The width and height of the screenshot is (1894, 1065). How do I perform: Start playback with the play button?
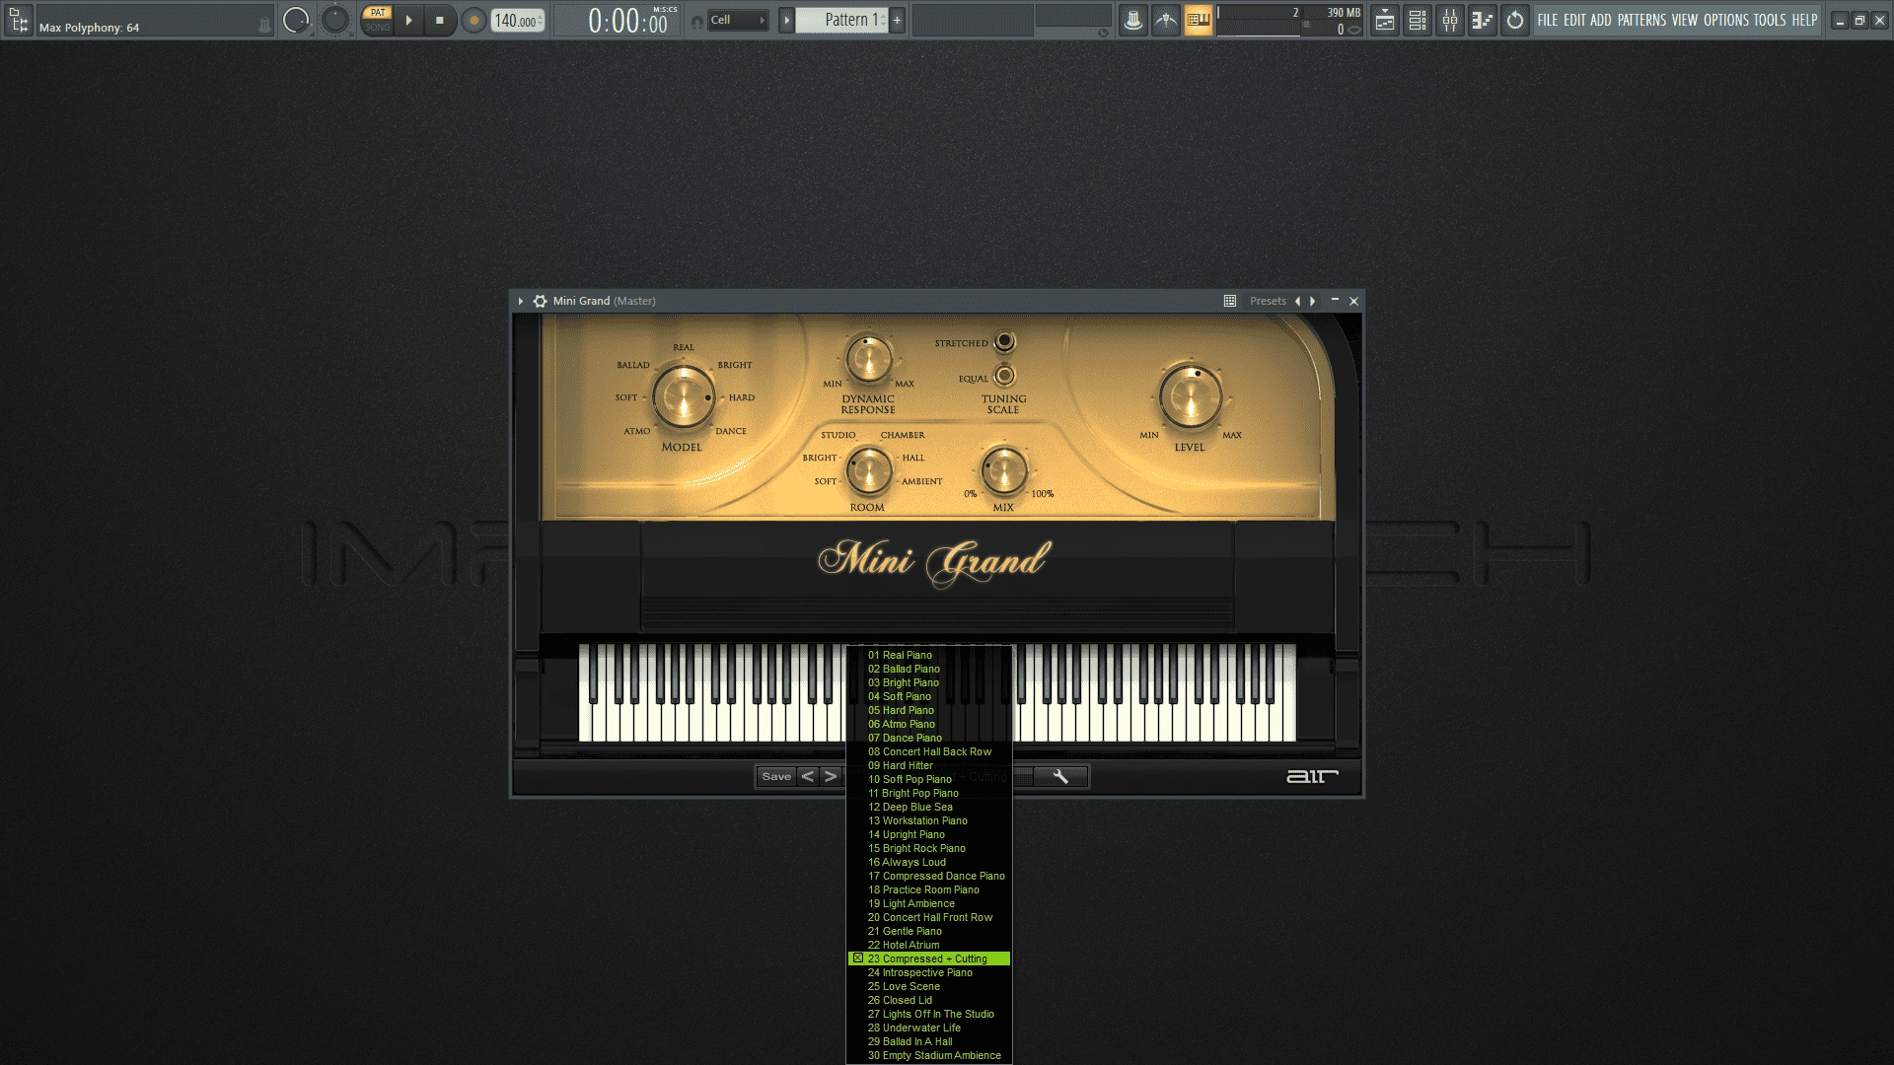408,20
